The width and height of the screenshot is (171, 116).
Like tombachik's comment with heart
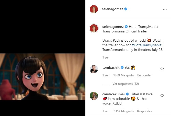162,69
